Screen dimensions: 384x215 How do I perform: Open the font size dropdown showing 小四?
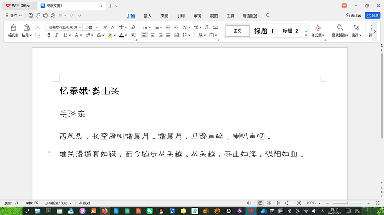pyautogui.click(x=97, y=27)
